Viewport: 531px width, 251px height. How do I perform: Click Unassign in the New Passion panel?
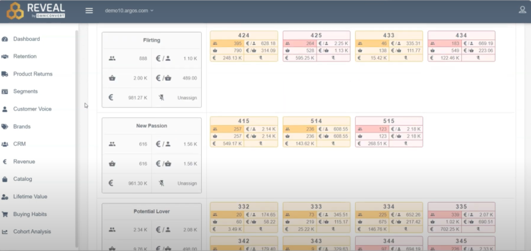pos(187,183)
